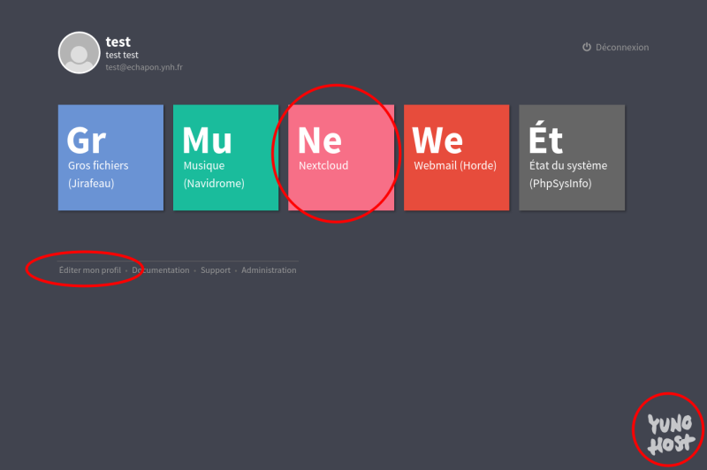Open the Nextcloud app tile

tap(341, 157)
